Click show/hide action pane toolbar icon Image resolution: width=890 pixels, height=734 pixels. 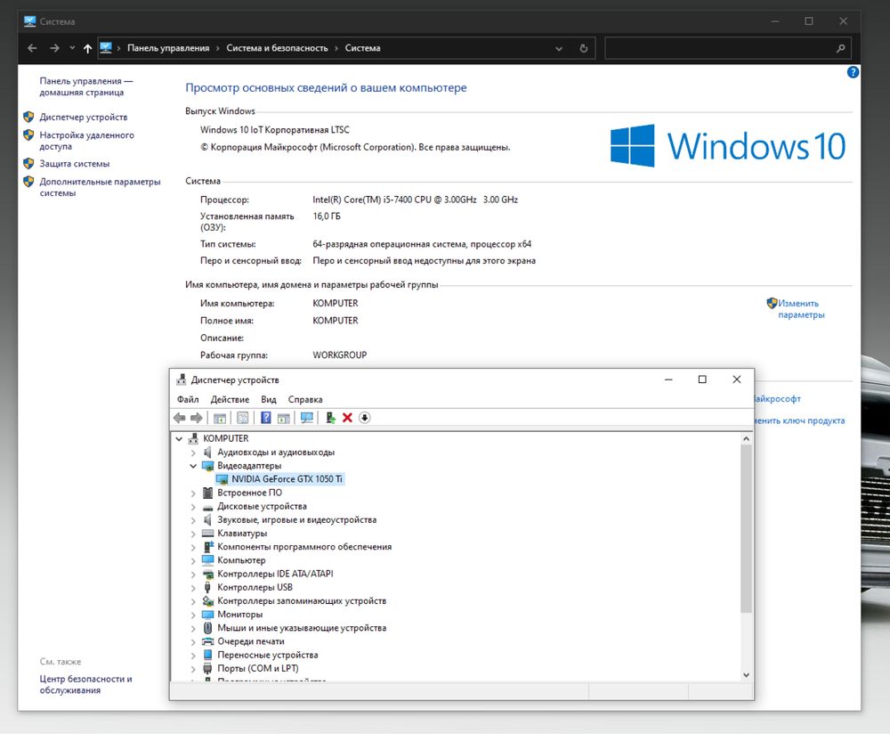click(x=284, y=418)
